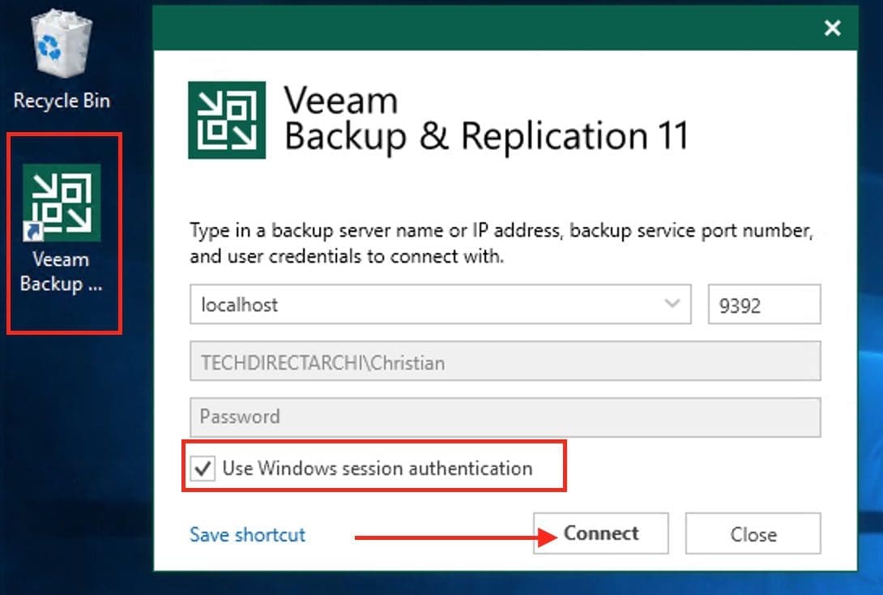Expand the backup server name dropdown arrow

coord(672,304)
